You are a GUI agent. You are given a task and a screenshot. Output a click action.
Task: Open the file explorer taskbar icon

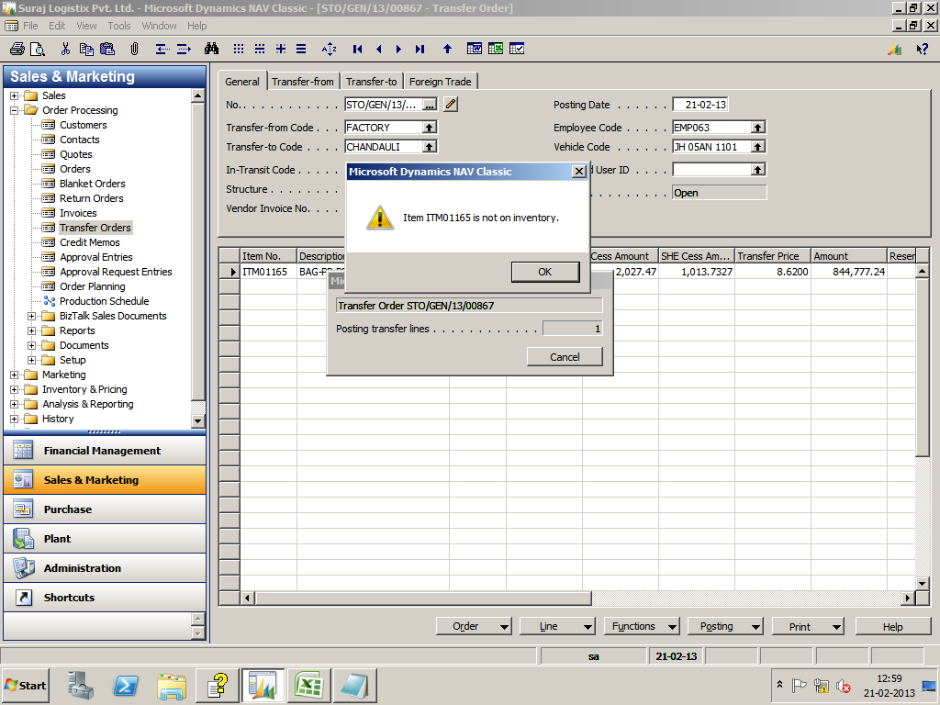tap(172, 686)
